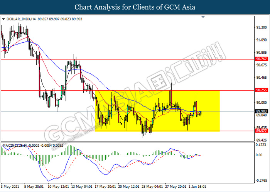Click the 89.577 support price tag
270x192 pixels.
262,131
